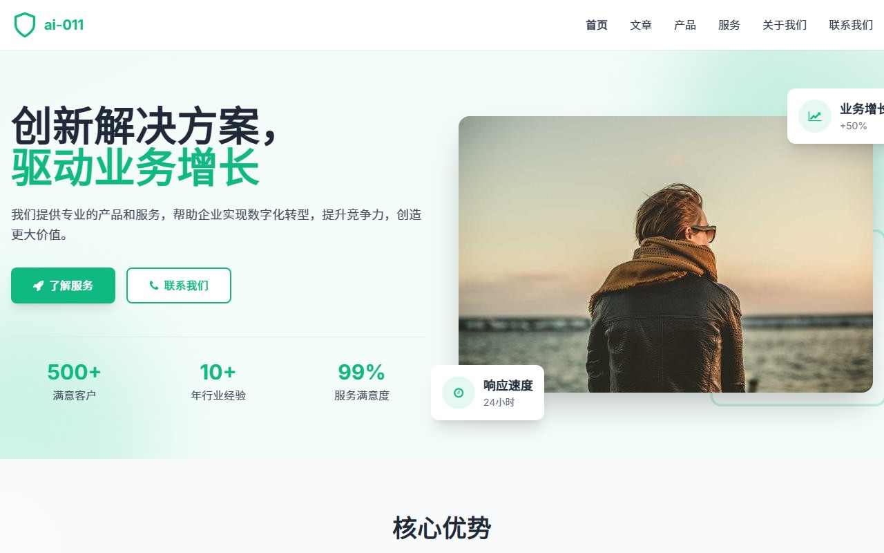Screen dimensions: 884x553
Task: Click the shield logo icon
Action: pos(25,25)
